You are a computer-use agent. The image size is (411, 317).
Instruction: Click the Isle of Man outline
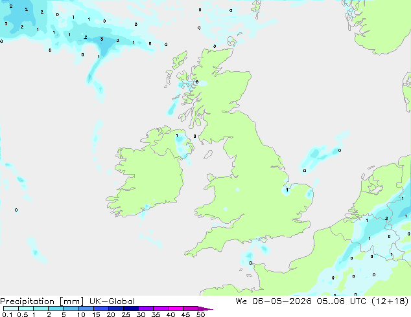pos(208,155)
